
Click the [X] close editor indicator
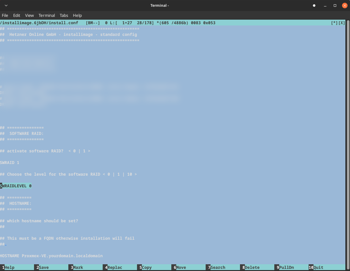click(x=342, y=23)
